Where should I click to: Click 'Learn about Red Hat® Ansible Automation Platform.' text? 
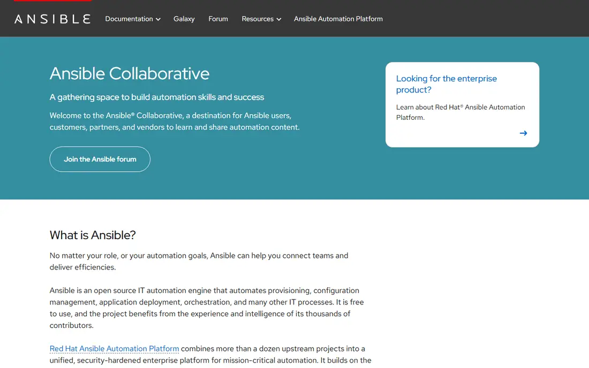(460, 112)
